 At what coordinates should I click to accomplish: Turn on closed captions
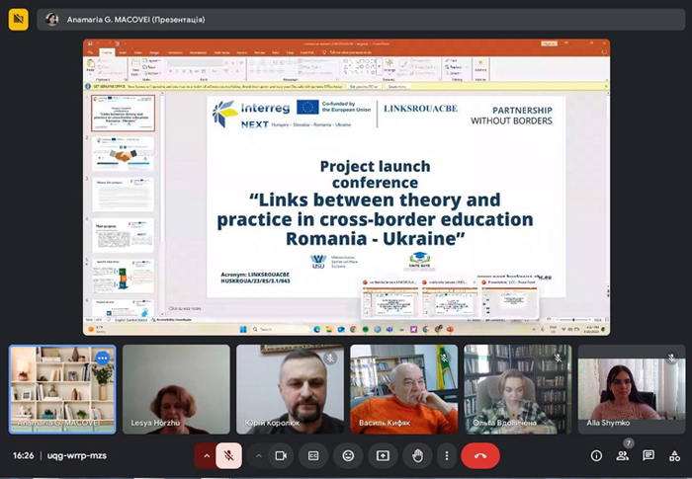[313, 455]
